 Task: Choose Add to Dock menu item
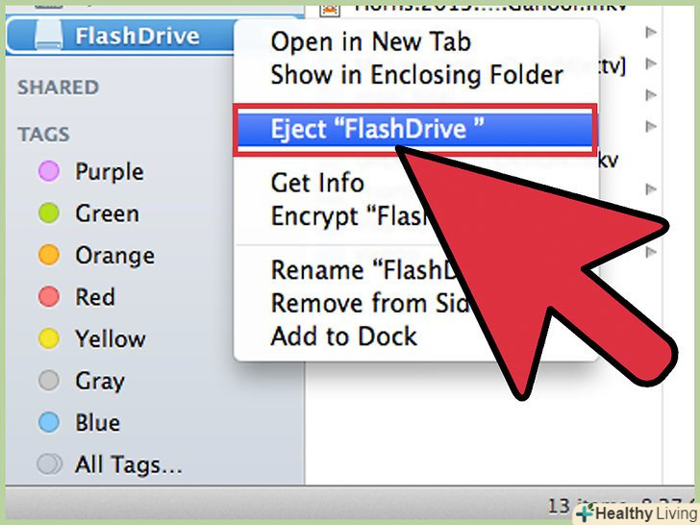343,337
